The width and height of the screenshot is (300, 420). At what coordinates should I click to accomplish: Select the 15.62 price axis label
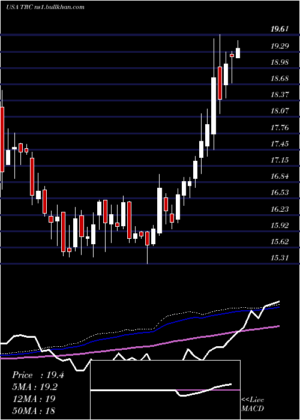280,242
